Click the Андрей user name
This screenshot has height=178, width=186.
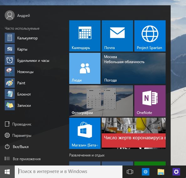tap(23, 16)
